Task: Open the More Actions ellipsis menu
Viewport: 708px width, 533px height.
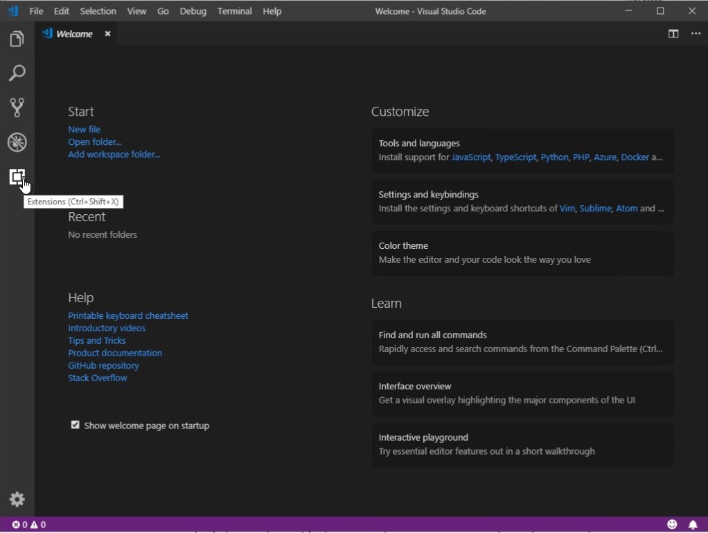Action: [x=696, y=33]
